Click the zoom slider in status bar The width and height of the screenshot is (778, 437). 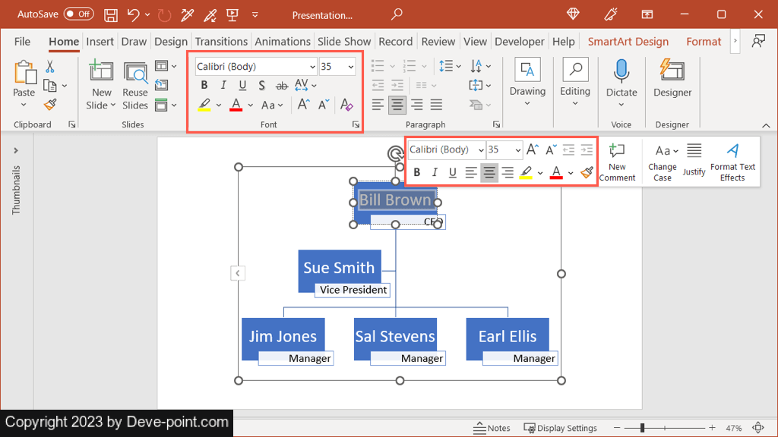[642, 428]
